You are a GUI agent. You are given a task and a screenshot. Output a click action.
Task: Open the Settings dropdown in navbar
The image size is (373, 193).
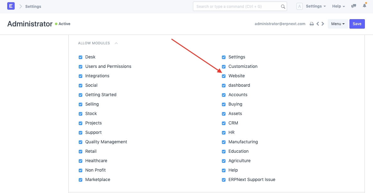(x=316, y=6)
